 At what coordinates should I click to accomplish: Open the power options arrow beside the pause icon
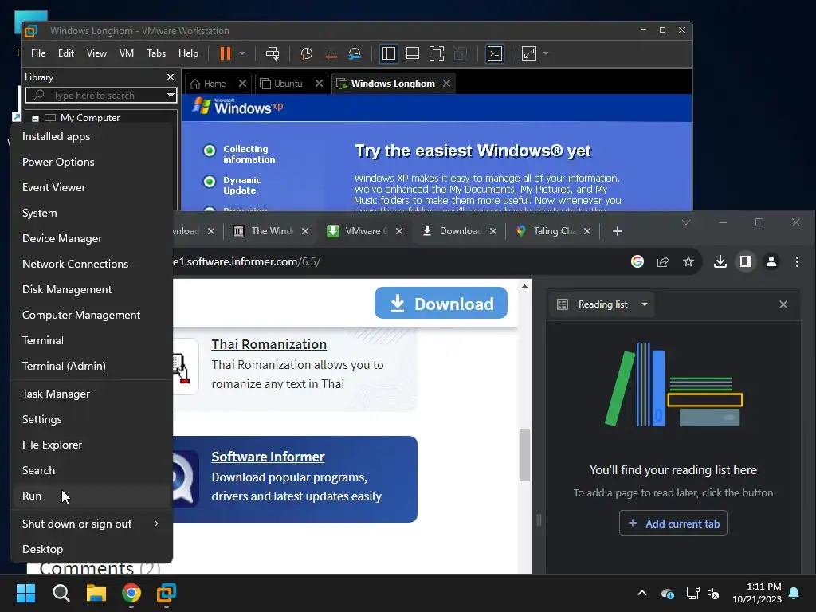(x=242, y=53)
